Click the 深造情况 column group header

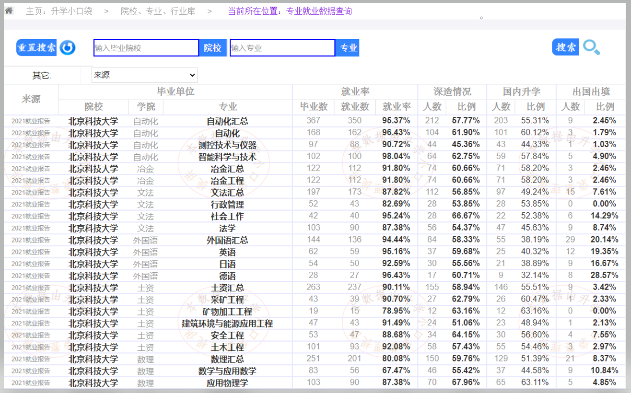point(452,91)
